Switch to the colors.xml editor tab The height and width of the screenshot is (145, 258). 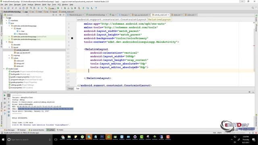tap(191, 15)
